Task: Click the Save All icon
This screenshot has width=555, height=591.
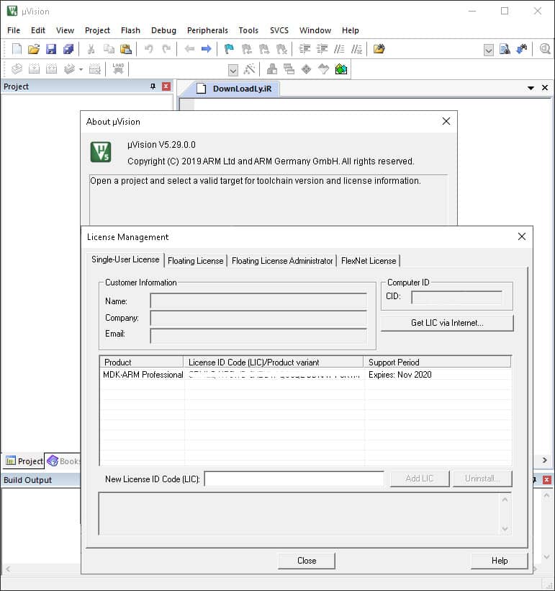Action: (68, 49)
